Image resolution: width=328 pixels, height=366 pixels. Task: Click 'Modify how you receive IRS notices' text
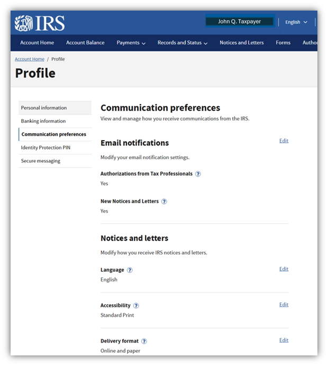point(154,253)
